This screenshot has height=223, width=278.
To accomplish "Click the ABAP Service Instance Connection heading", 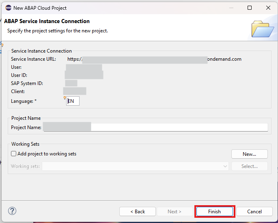I will pos(47,21).
